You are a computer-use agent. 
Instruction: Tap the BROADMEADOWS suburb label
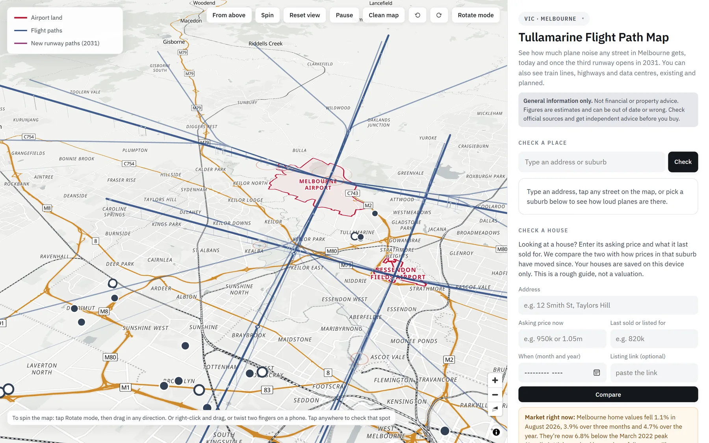[478, 233]
